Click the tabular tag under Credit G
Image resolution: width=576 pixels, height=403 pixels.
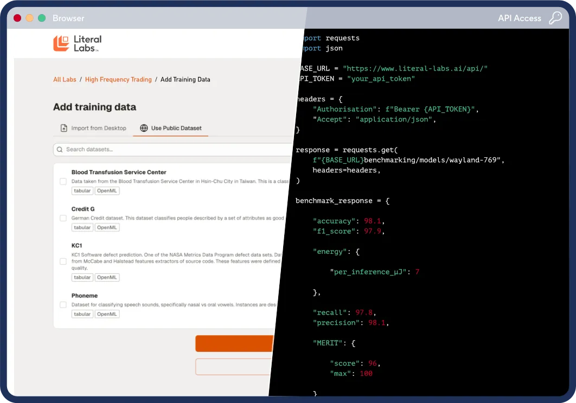point(82,227)
